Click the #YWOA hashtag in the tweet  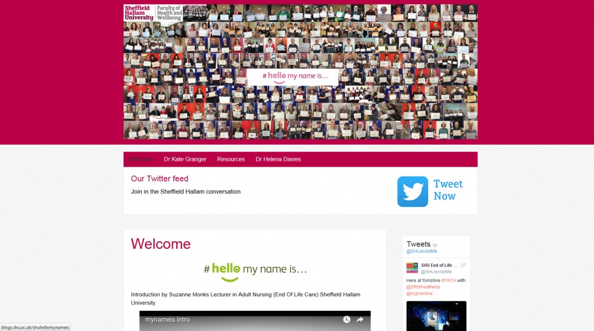pos(448,281)
